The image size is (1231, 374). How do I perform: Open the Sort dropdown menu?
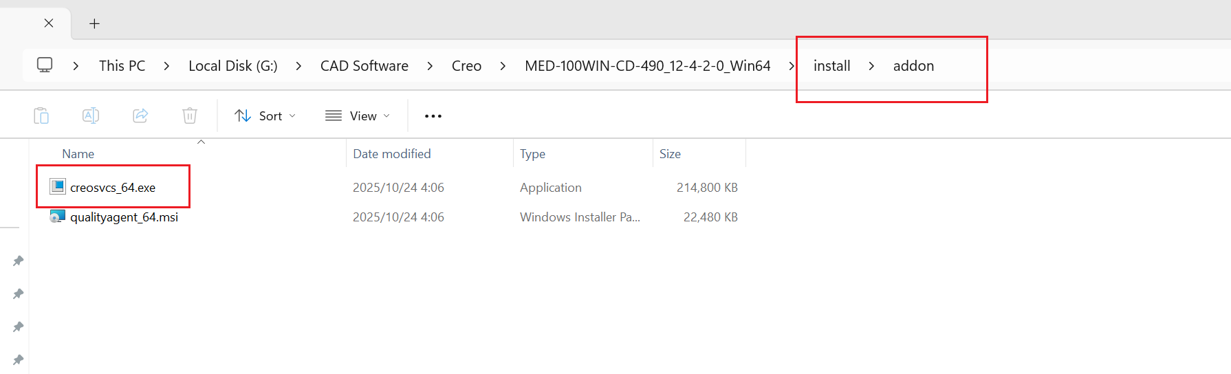click(265, 116)
